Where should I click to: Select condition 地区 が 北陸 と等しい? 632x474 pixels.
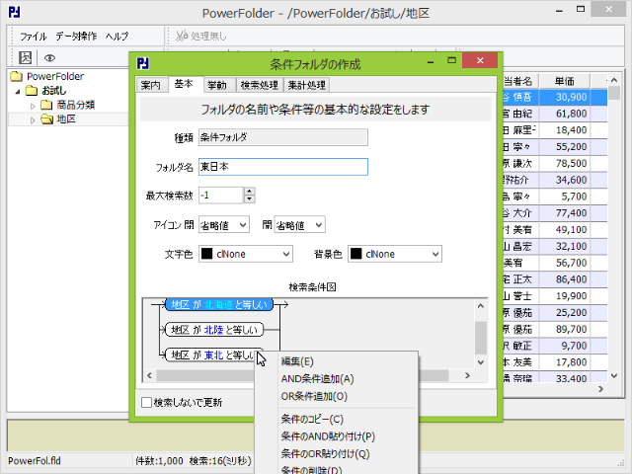pyautogui.click(x=214, y=330)
